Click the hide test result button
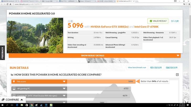 pos(172,68)
